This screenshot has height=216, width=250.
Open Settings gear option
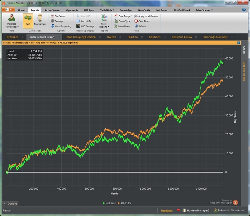click(x=57, y=21)
